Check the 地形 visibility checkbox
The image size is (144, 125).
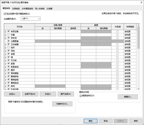pyautogui.click(x=9, y=47)
